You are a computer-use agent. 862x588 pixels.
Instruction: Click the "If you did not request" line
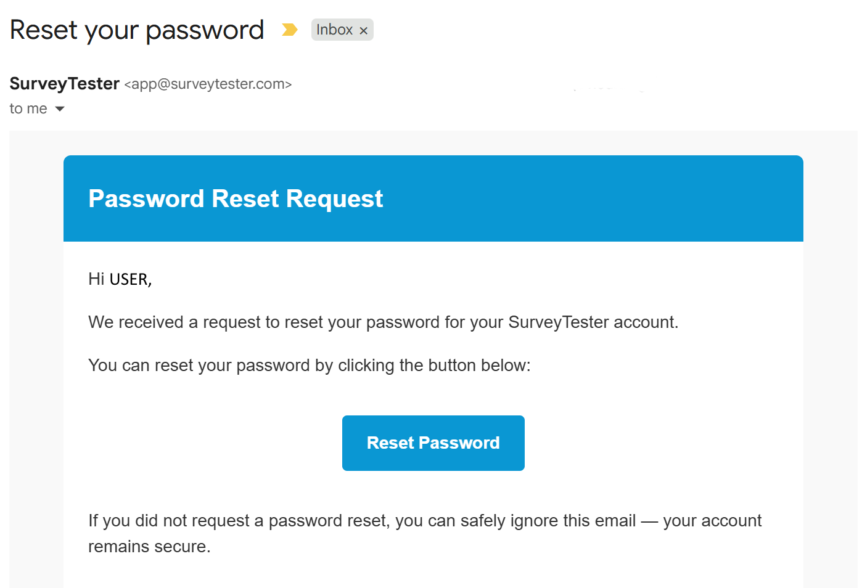pos(425,521)
